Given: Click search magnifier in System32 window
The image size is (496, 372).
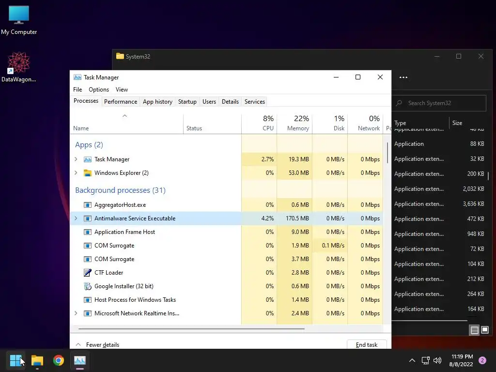Looking at the screenshot, I should (x=399, y=103).
